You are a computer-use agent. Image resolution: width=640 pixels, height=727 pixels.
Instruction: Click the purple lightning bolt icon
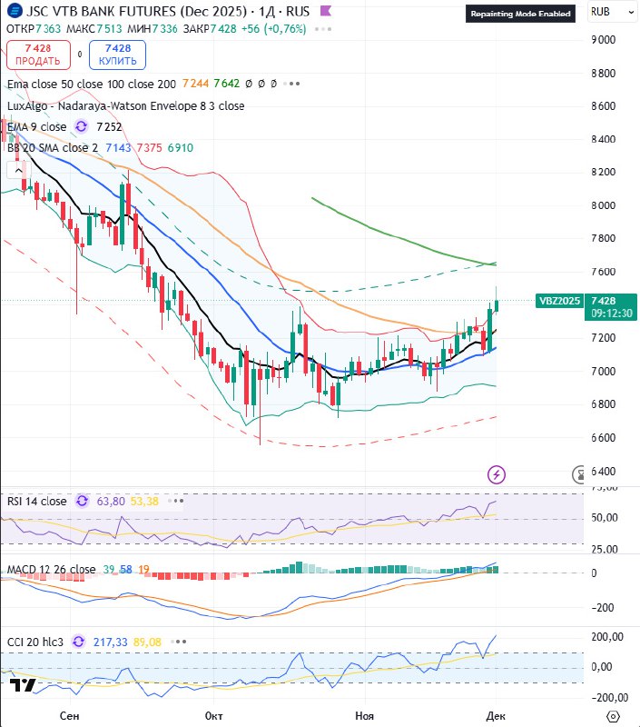(497, 473)
